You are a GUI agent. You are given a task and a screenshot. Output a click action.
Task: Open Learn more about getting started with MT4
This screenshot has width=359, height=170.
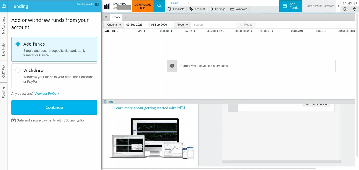(150, 108)
